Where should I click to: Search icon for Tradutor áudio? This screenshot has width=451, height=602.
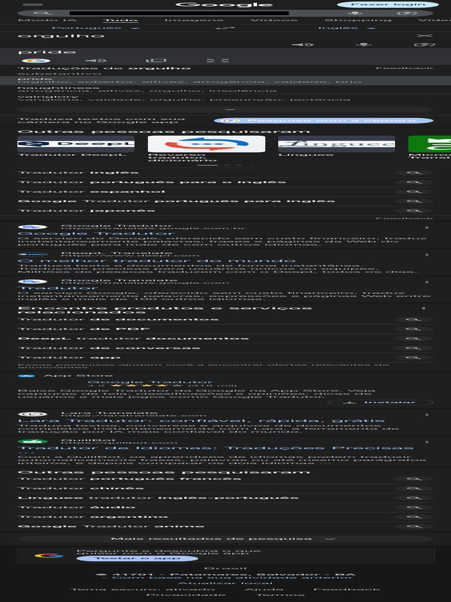(x=414, y=507)
